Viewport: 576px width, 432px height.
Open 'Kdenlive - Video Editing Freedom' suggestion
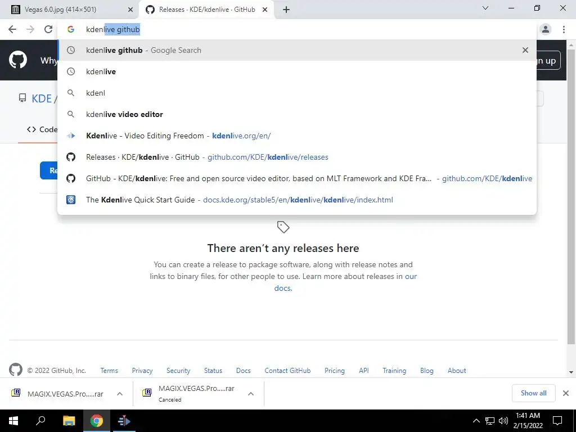tap(297, 136)
